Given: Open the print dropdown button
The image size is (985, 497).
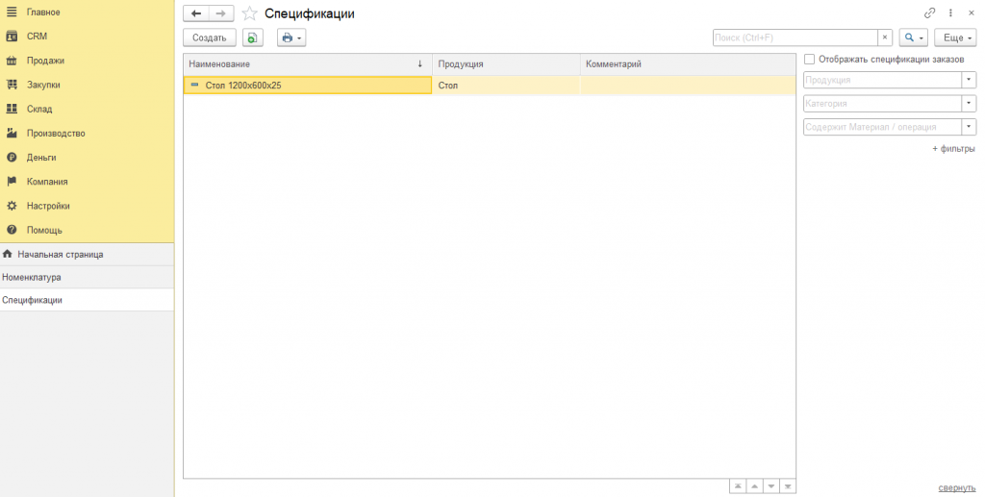Looking at the screenshot, I should click(x=290, y=37).
